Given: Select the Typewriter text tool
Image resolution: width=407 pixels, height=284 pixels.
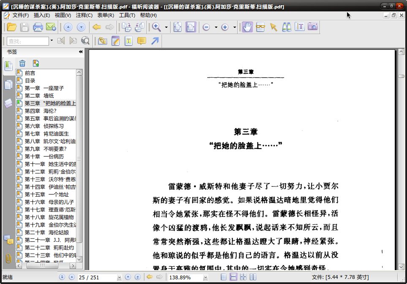Looking at the screenshot, I should tap(300, 27).
